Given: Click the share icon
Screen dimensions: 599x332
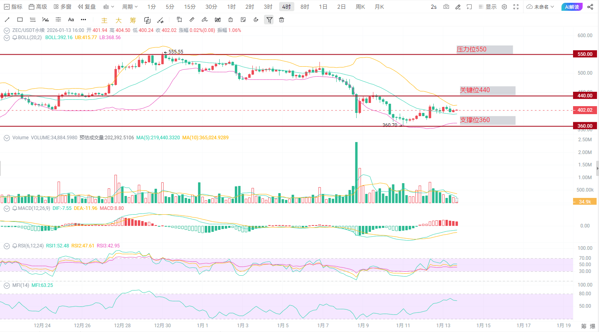Looking at the screenshot, I should [x=590, y=7].
